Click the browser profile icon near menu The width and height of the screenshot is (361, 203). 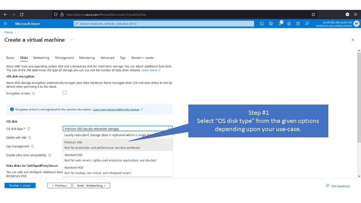347,14
